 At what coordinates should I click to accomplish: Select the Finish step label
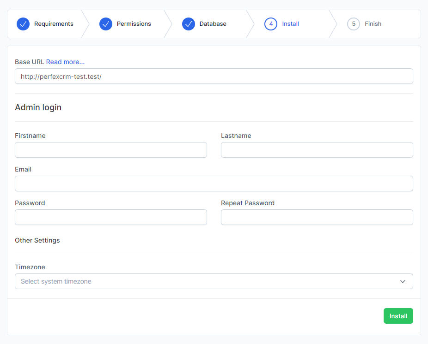click(373, 24)
